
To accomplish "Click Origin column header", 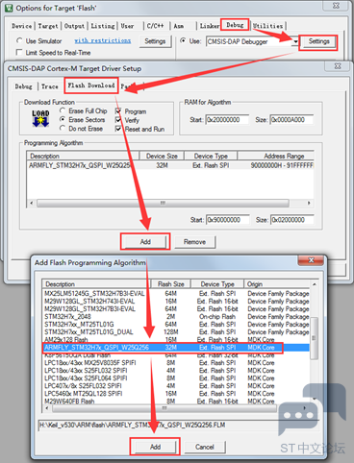I will pos(277,284).
